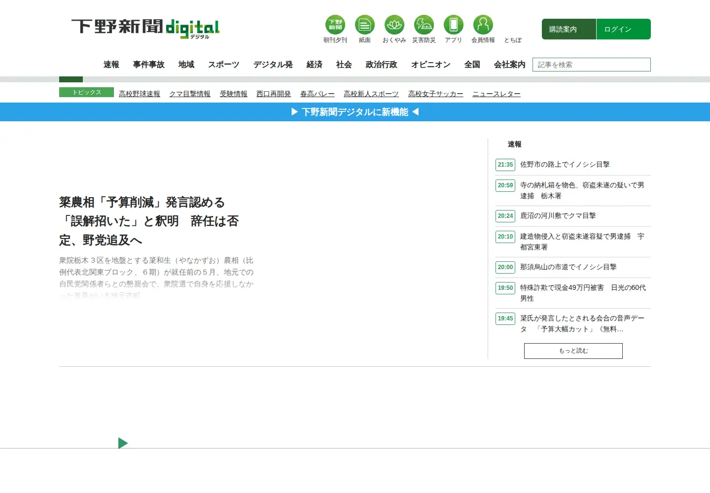Focus the 記事を検索 search field

(592, 65)
